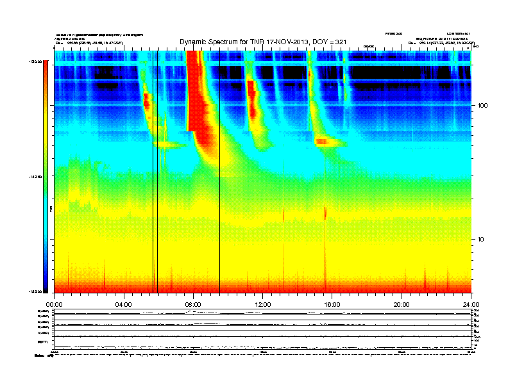
Task: Click the -142.50 color bar label
Action: point(35,177)
